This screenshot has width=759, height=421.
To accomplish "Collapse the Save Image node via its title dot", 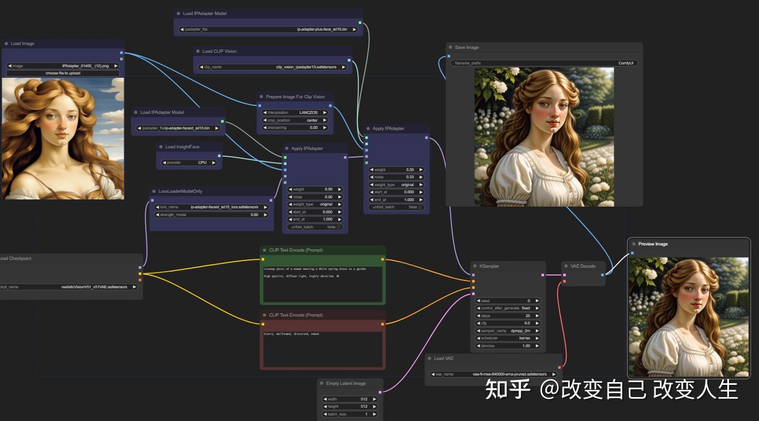I will tap(450, 47).
